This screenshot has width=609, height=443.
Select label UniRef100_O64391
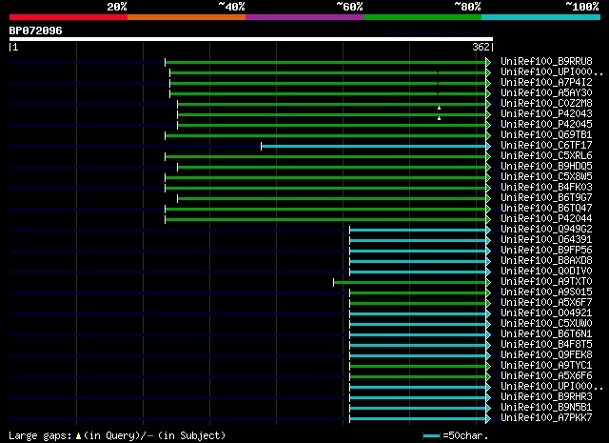546,240
